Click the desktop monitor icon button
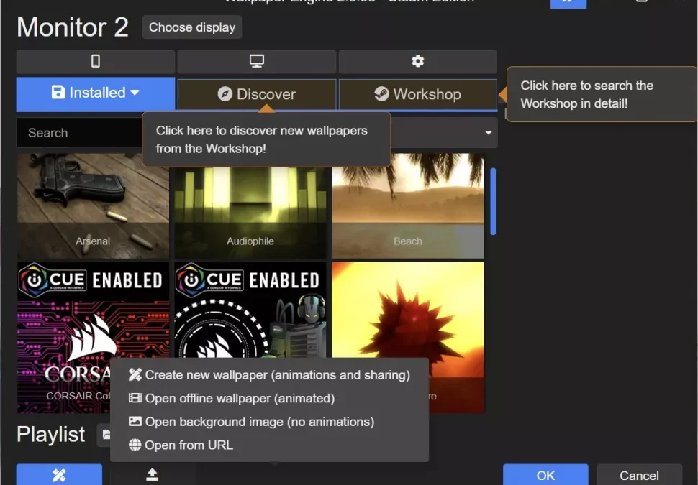The height and width of the screenshot is (485, 698). 257,62
